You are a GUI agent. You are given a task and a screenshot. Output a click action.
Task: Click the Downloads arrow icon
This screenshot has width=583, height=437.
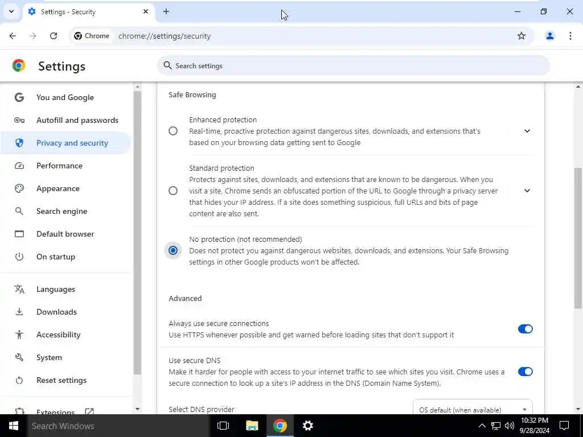pos(19,312)
